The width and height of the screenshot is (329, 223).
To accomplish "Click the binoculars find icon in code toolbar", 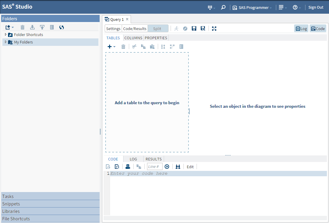I will (178, 167).
